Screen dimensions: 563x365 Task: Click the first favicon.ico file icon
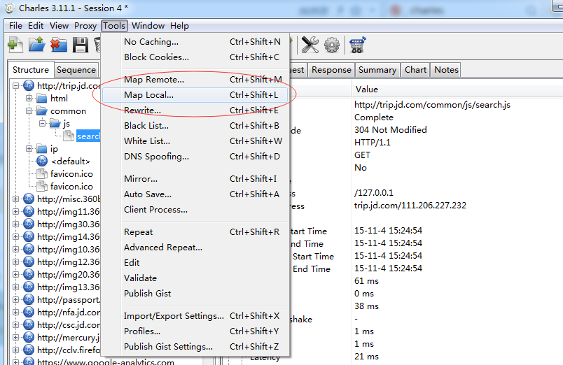click(42, 173)
